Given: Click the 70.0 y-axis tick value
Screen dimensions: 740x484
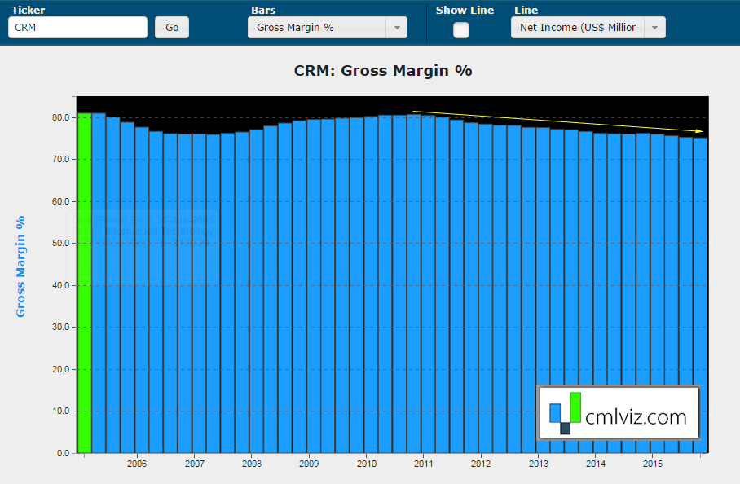Looking at the screenshot, I should 61,160.
